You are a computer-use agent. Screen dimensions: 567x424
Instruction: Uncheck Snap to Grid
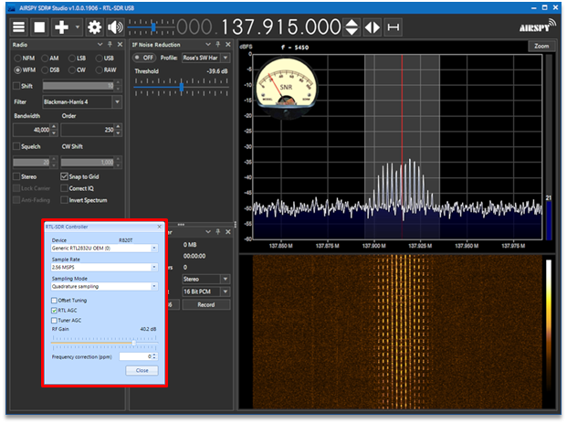pyautogui.click(x=64, y=176)
